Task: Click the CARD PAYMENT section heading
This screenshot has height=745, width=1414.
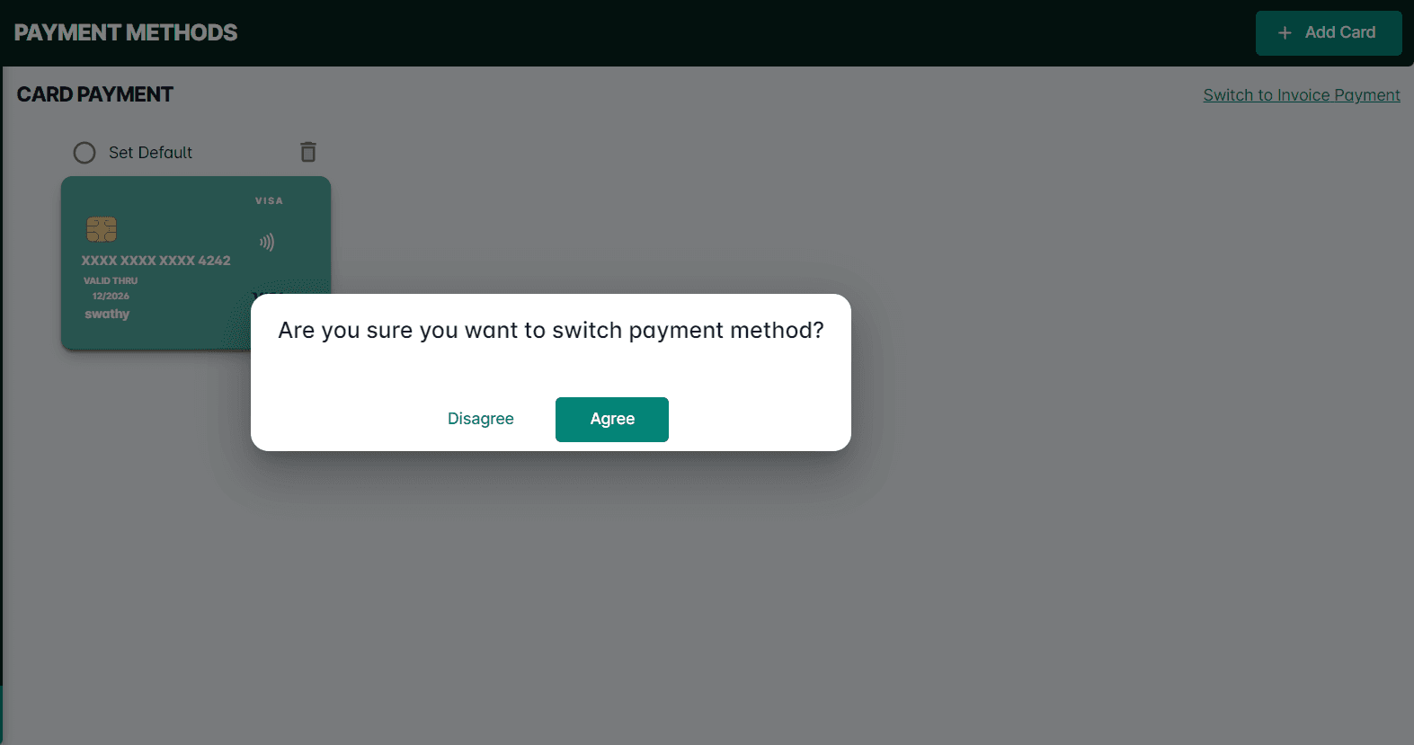Action: click(95, 94)
